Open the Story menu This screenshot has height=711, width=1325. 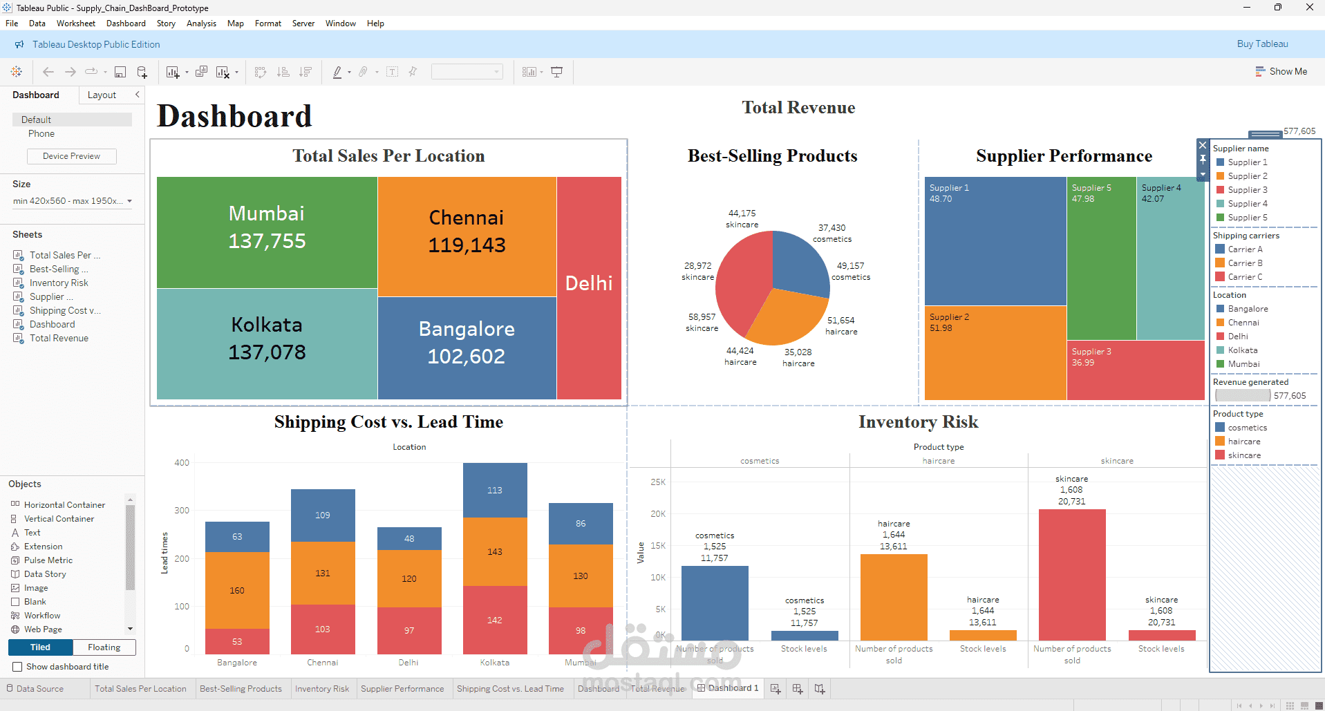166,23
